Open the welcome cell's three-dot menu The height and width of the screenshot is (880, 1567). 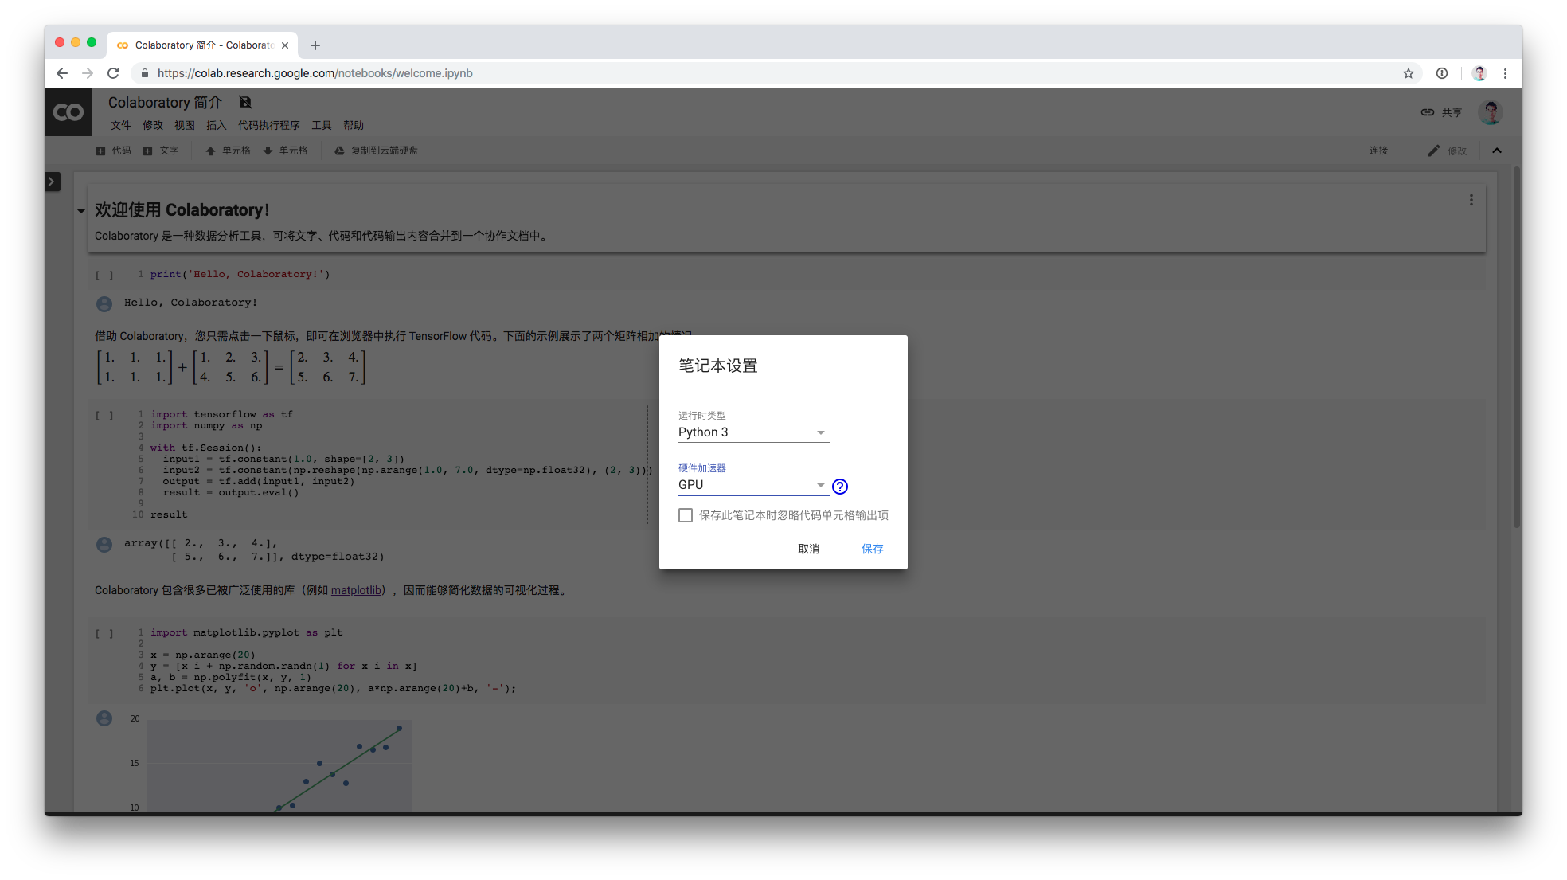(x=1471, y=200)
